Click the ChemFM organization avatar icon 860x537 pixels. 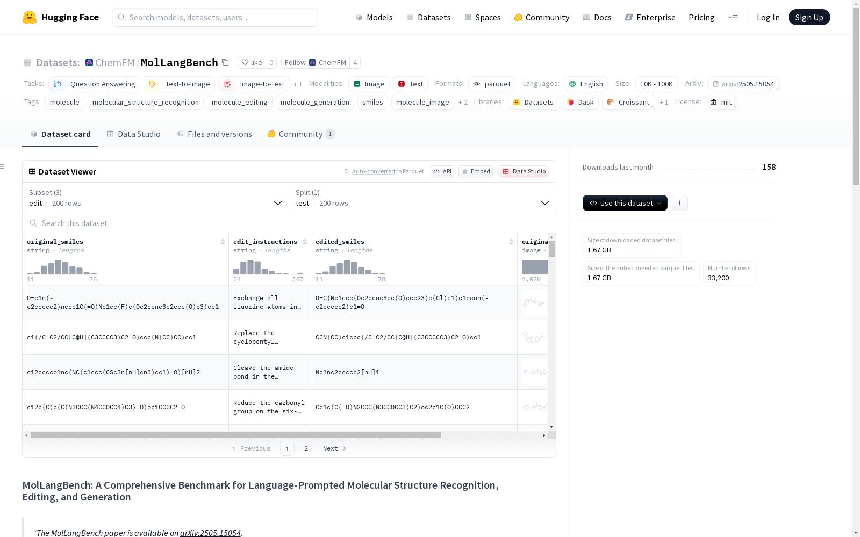pyautogui.click(x=89, y=62)
